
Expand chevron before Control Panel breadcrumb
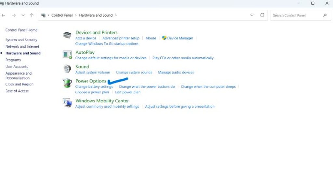pyautogui.click(x=48, y=15)
